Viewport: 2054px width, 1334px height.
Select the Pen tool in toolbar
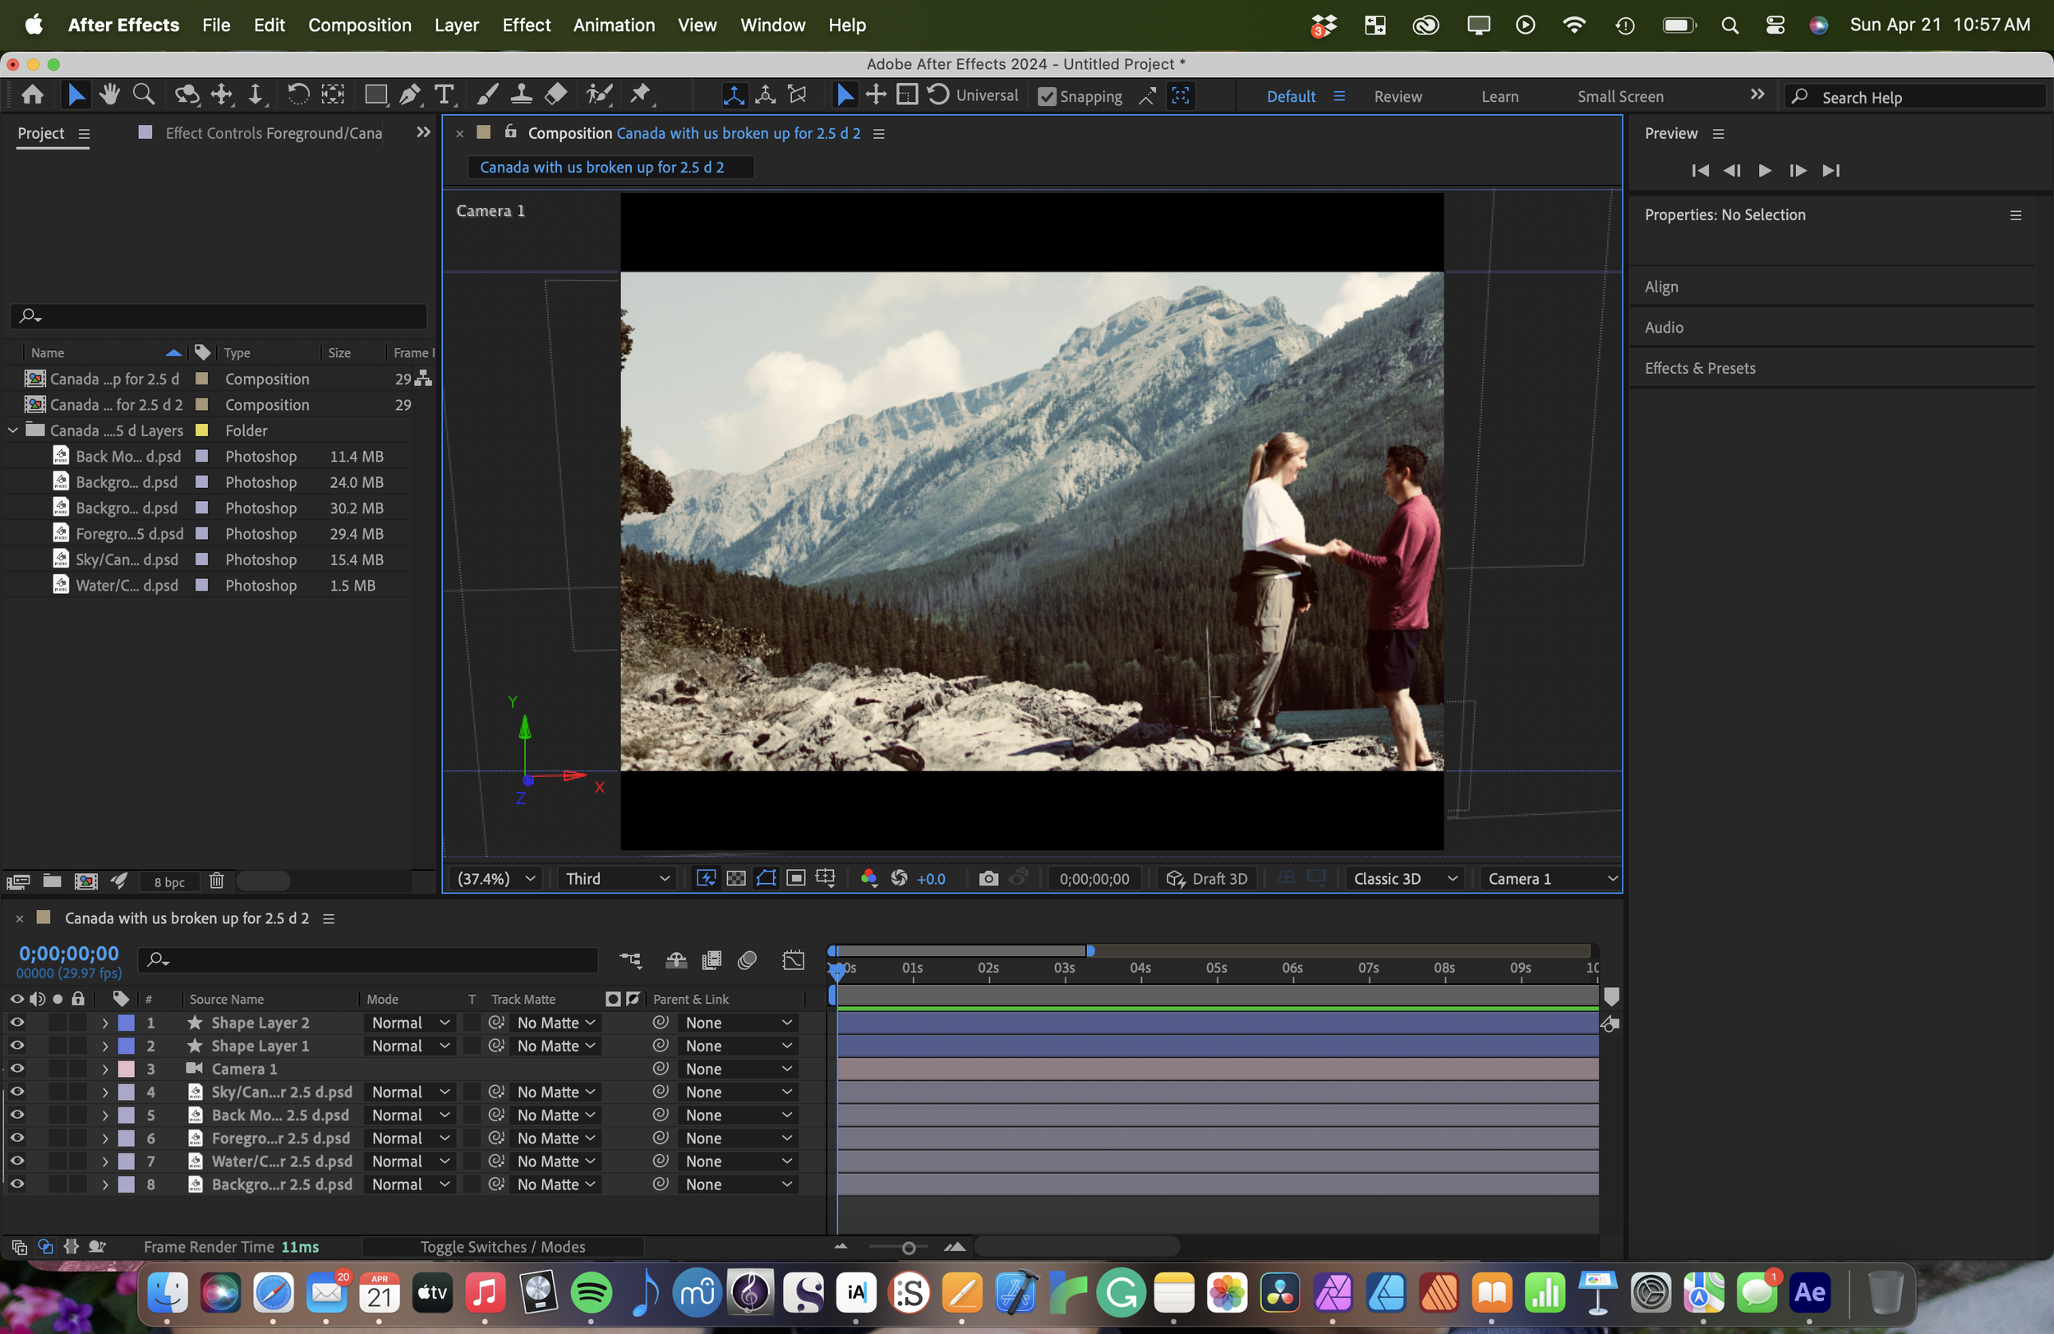click(x=410, y=95)
